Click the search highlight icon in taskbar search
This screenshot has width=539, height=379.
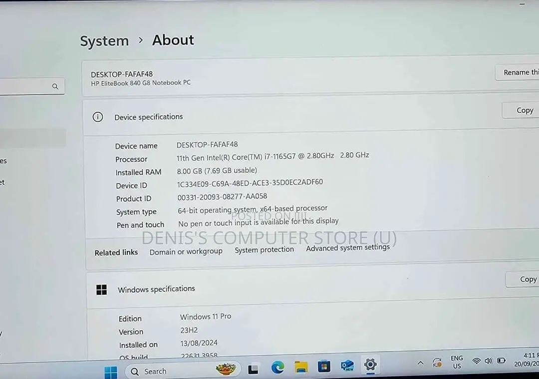pyautogui.click(x=226, y=369)
